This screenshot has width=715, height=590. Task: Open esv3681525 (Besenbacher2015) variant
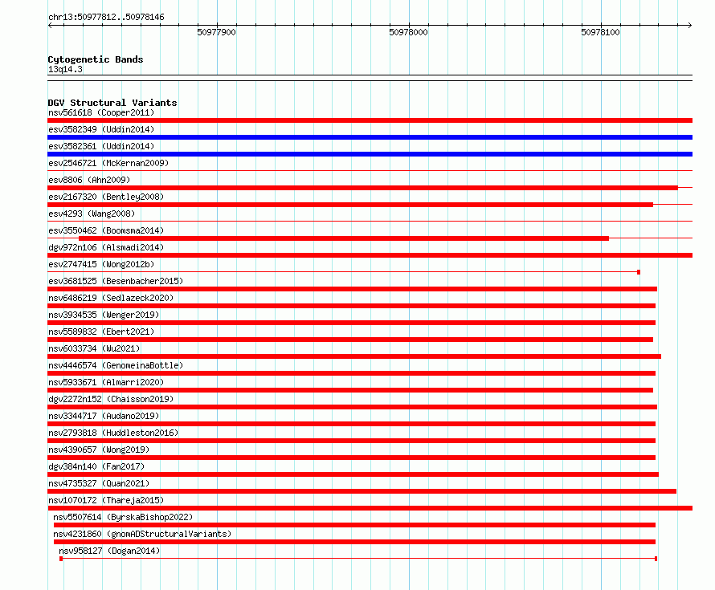(116, 281)
